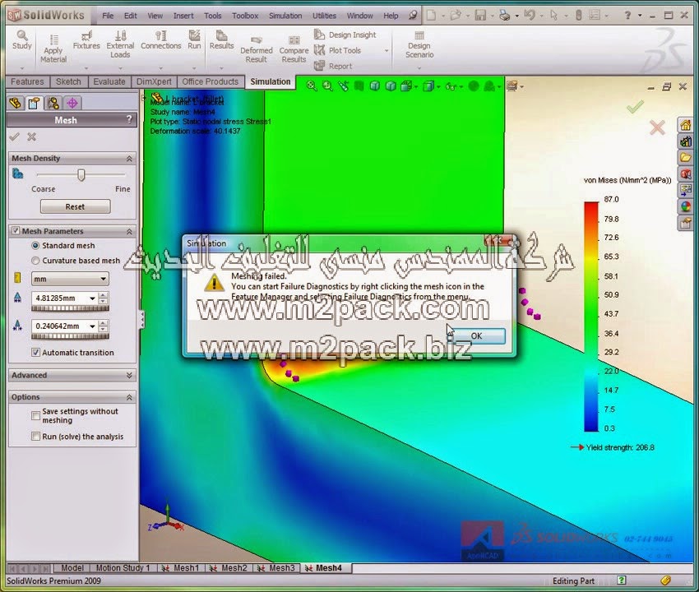The image size is (699, 592).
Task: Open Design Insight
Action: [345, 35]
